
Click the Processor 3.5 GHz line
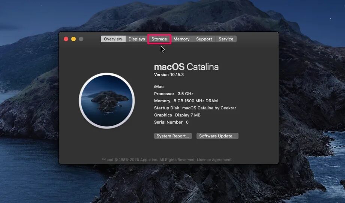pyautogui.click(x=174, y=94)
